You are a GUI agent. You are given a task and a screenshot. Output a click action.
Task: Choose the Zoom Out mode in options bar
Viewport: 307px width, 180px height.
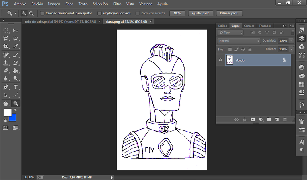tap(31, 13)
